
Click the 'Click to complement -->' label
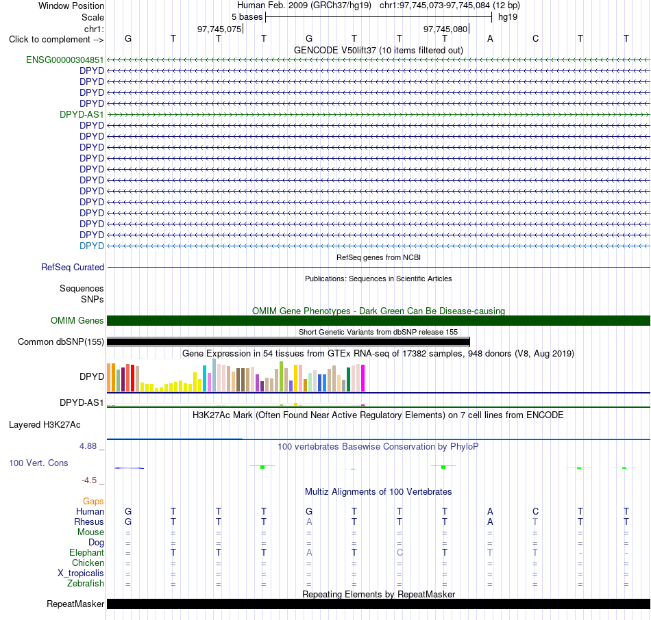point(56,40)
